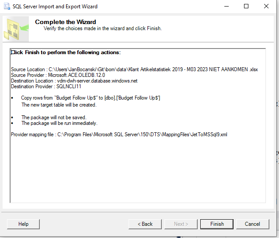
Task: Click the disabled Next button
Action: pos(181,224)
